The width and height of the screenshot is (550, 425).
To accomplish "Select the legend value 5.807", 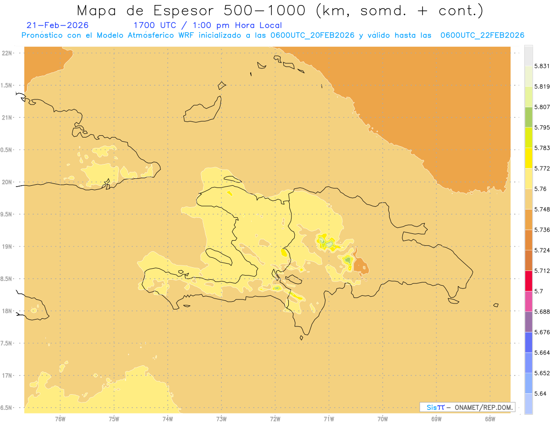I will click(542, 107).
